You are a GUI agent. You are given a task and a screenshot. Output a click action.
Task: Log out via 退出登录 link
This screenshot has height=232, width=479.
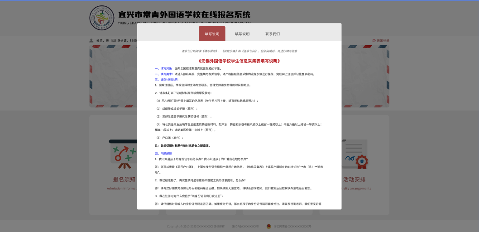(x=383, y=40)
